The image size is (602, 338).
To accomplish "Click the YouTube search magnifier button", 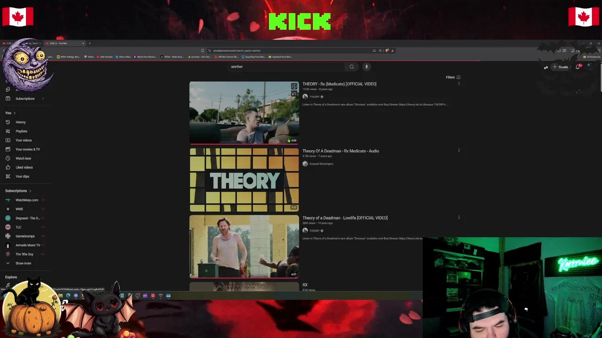I will (351, 67).
